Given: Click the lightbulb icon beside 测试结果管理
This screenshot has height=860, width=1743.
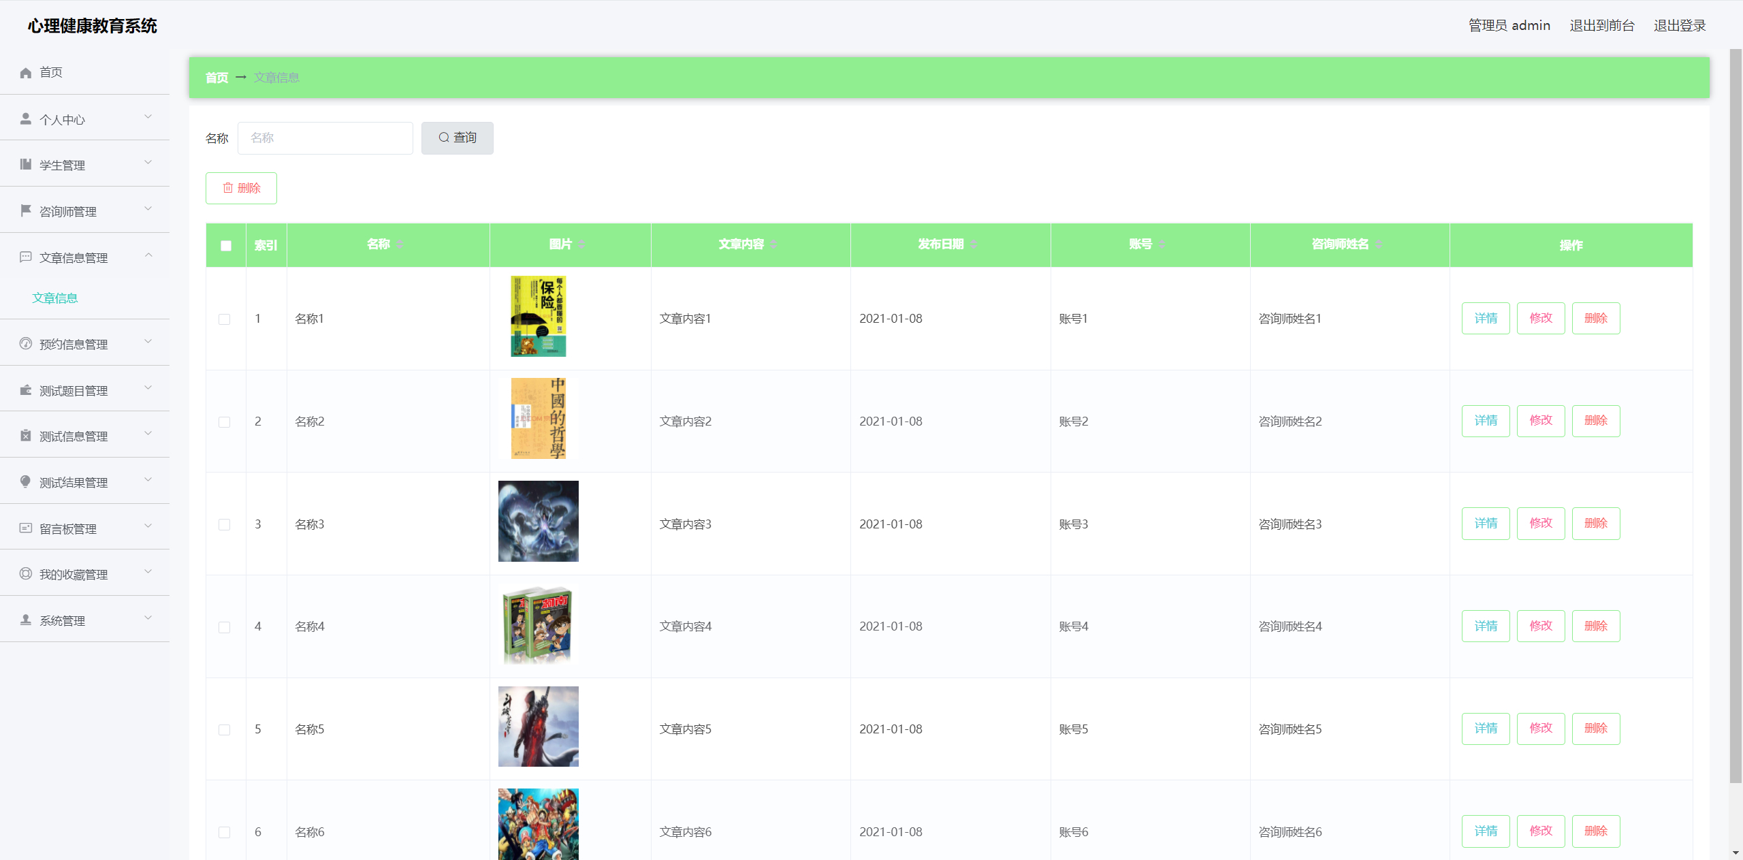Looking at the screenshot, I should [26, 482].
